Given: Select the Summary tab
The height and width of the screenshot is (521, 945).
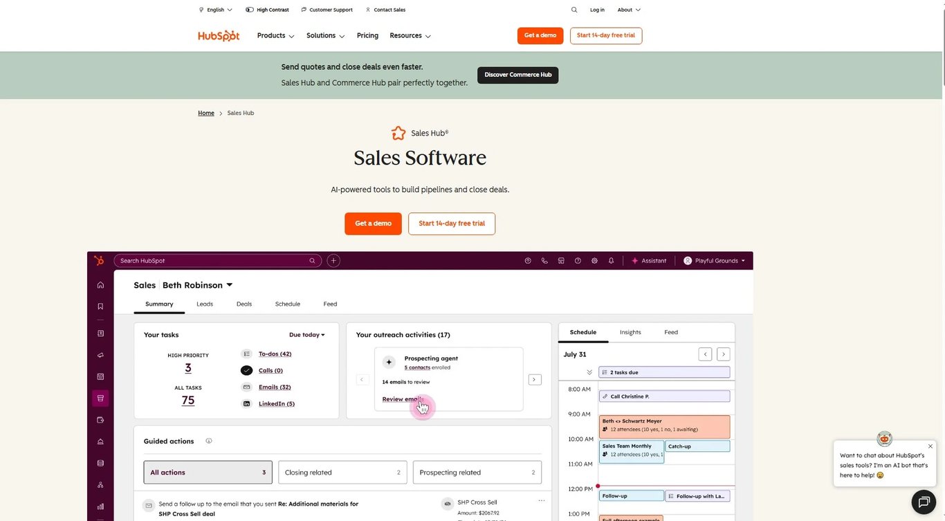Looking at the screenshot, I should click(159, 304).
